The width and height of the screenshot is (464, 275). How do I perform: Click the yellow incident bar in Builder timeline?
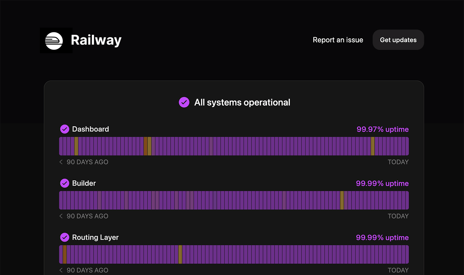pyautogui.click(x=342, y=201)
